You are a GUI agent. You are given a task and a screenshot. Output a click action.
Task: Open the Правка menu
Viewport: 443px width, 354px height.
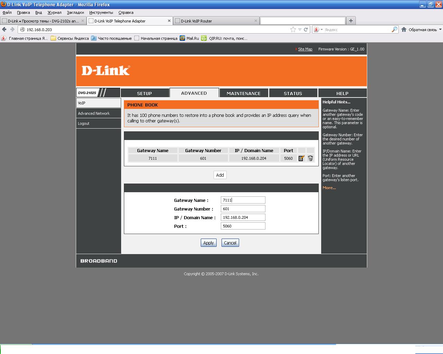tap(23, 12)
